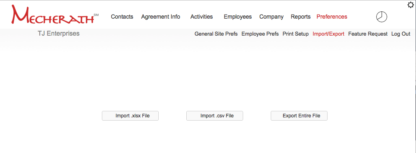Open the Agreement Info menu
Image resolution: width=416 pixels, height=153 pixels.
tap(160, 17)
